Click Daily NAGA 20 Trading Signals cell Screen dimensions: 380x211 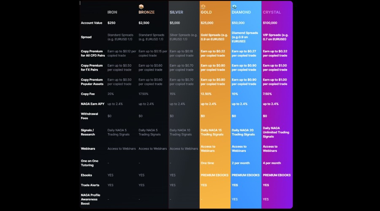click(243, 132)
